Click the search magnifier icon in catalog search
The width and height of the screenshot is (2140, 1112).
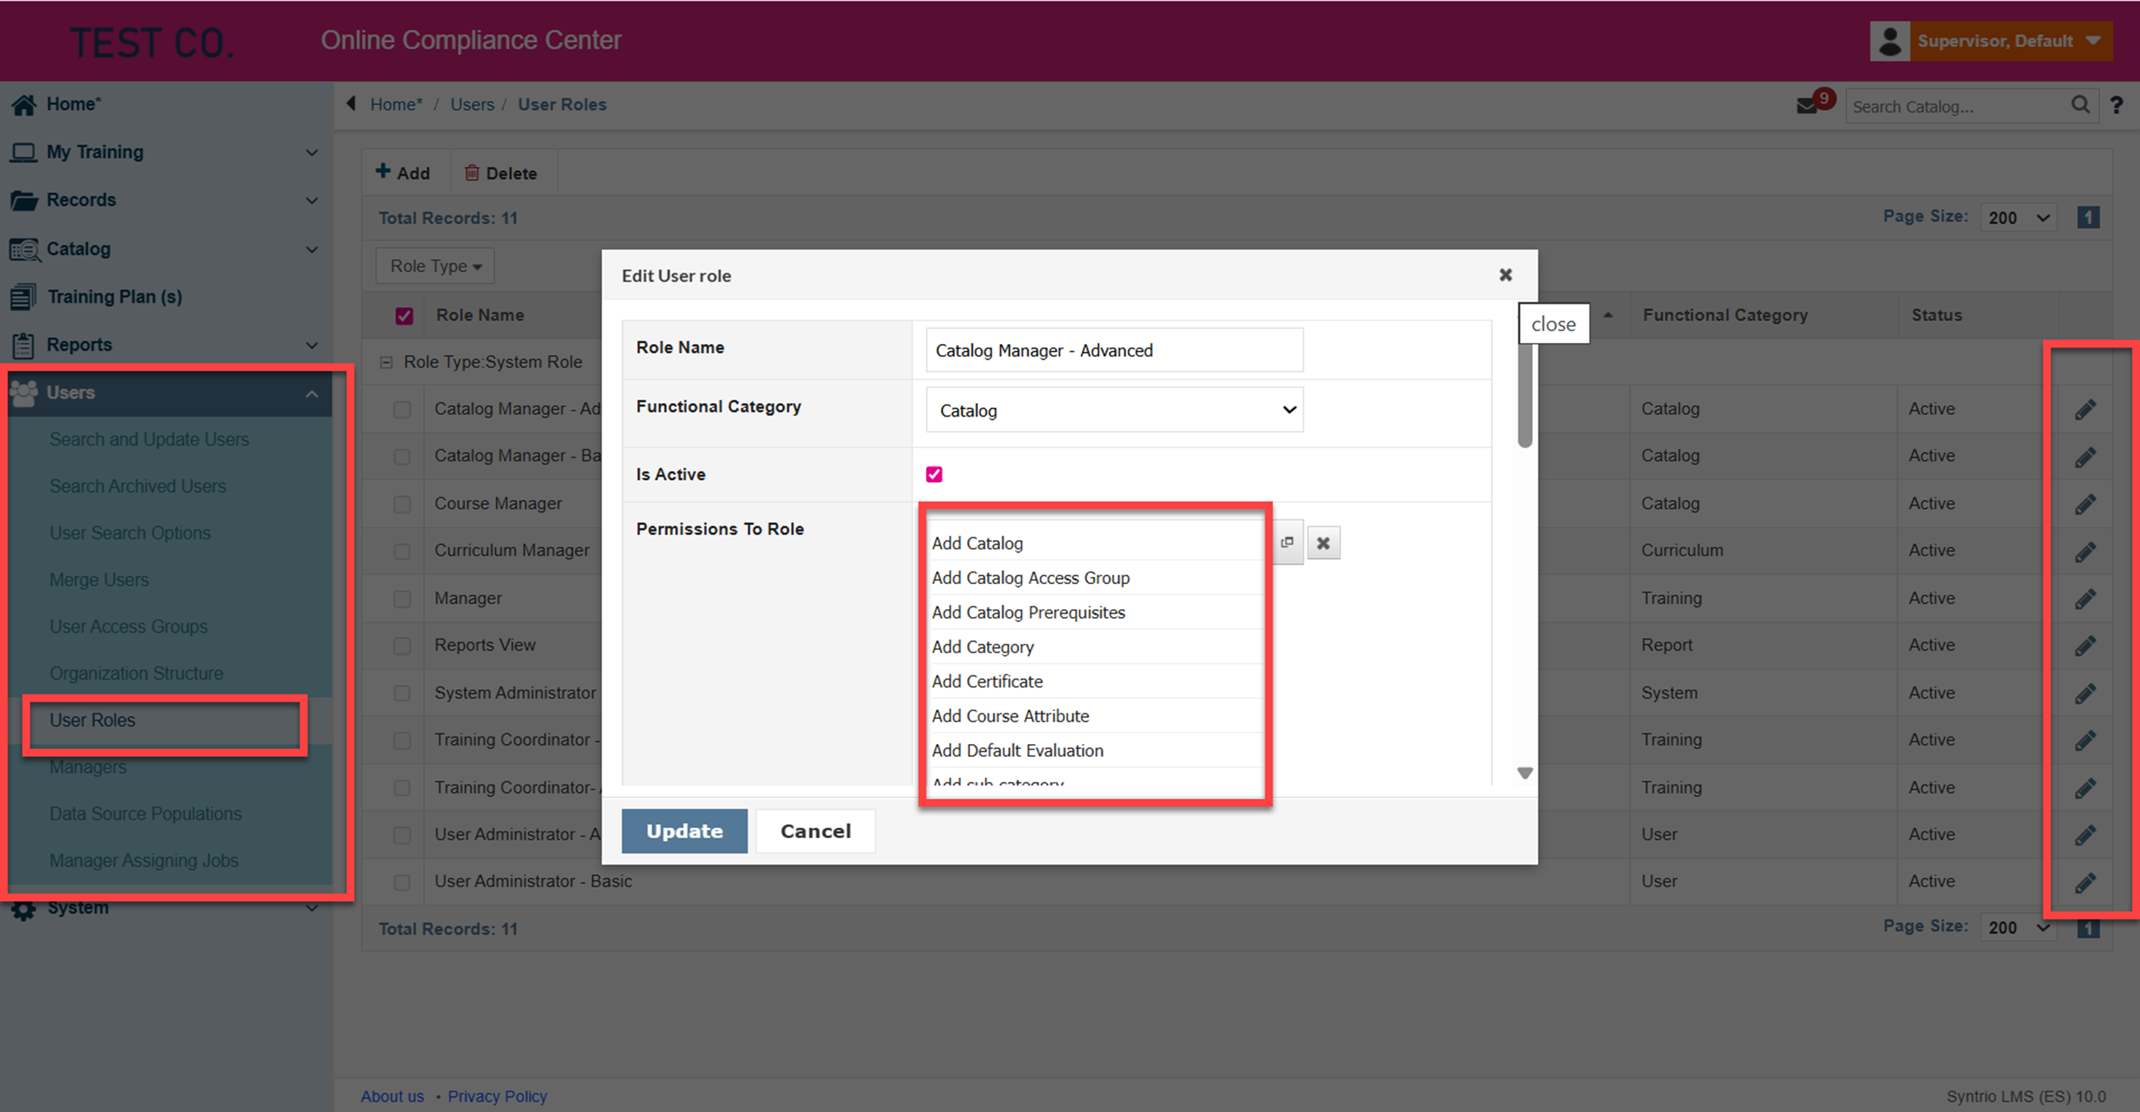2079,106
